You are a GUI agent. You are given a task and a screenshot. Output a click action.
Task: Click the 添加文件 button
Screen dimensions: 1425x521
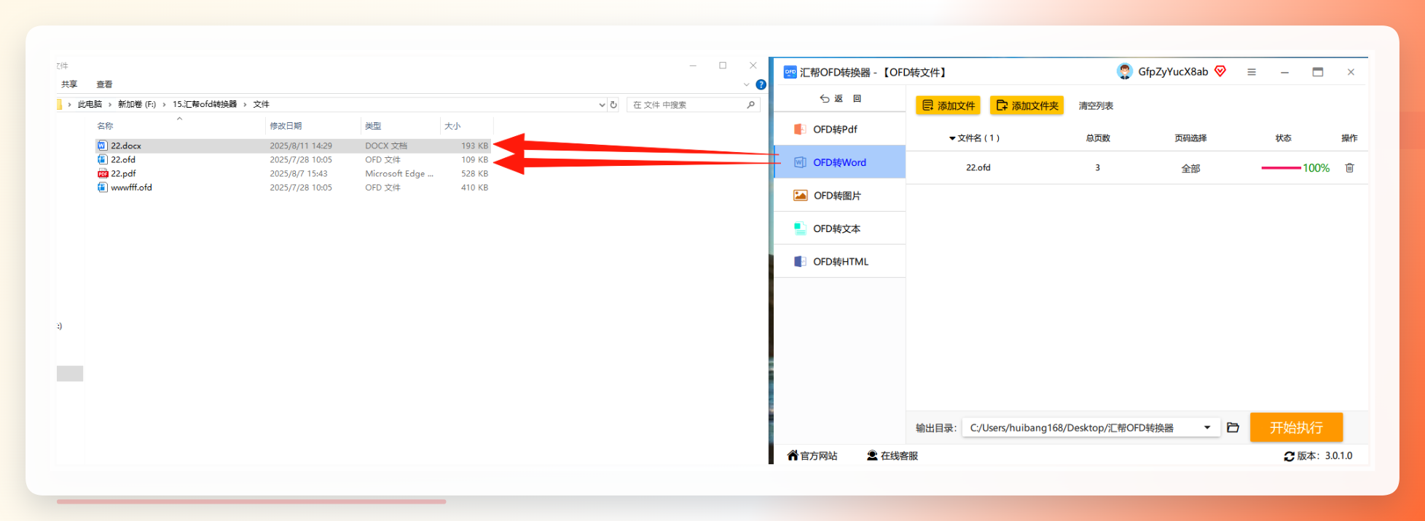[x=948, y=106]
